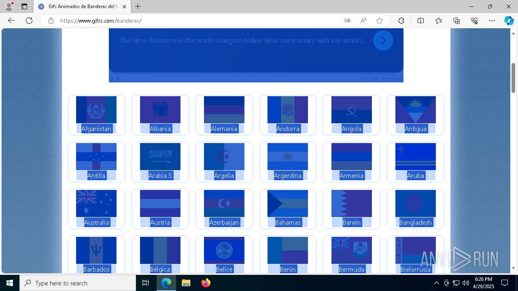Open the browser profile icon

[9, 6]
